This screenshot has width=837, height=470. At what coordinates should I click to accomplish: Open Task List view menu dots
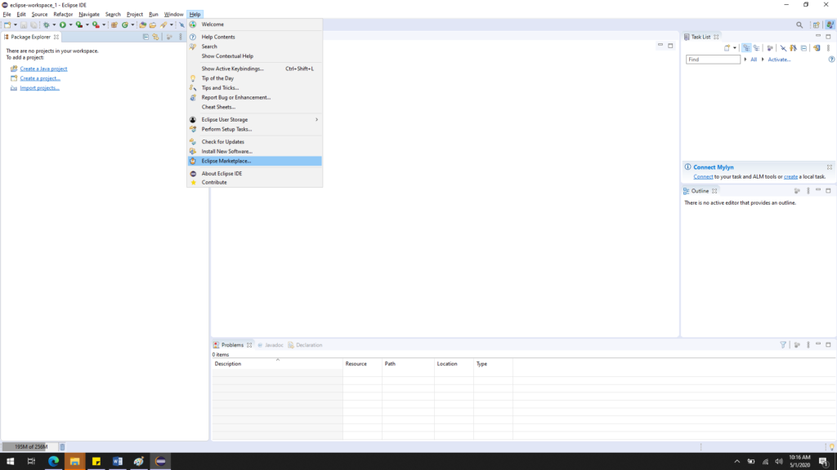(829, 48)
